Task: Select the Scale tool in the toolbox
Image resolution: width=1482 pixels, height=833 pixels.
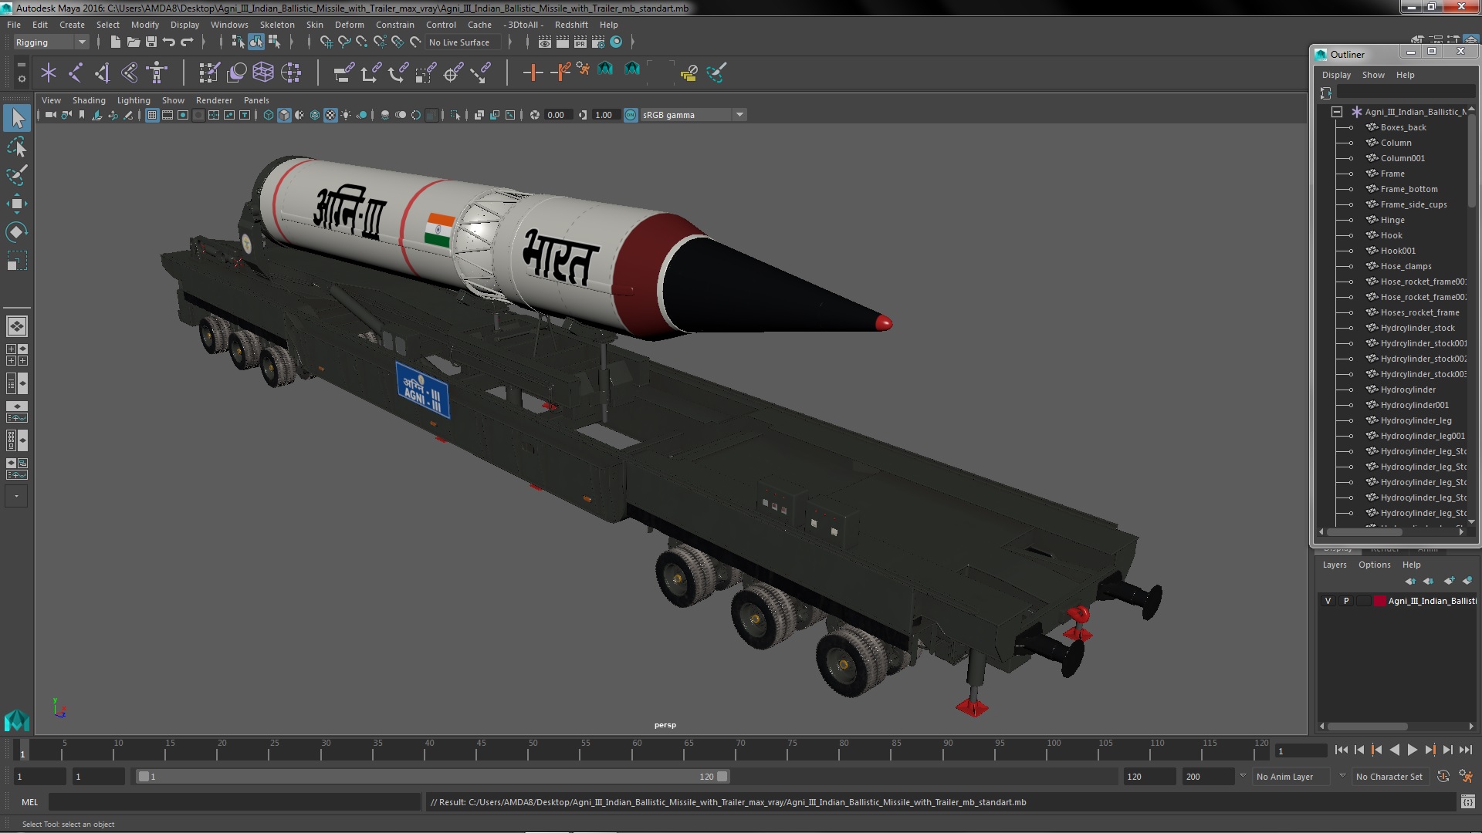Action: point(17,261)
